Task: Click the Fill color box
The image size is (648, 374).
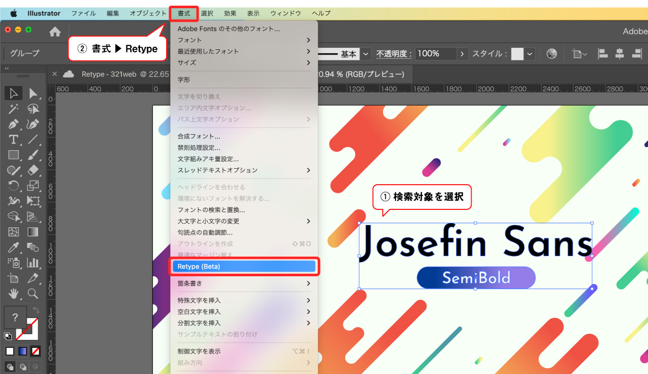Action: [15, 317]
